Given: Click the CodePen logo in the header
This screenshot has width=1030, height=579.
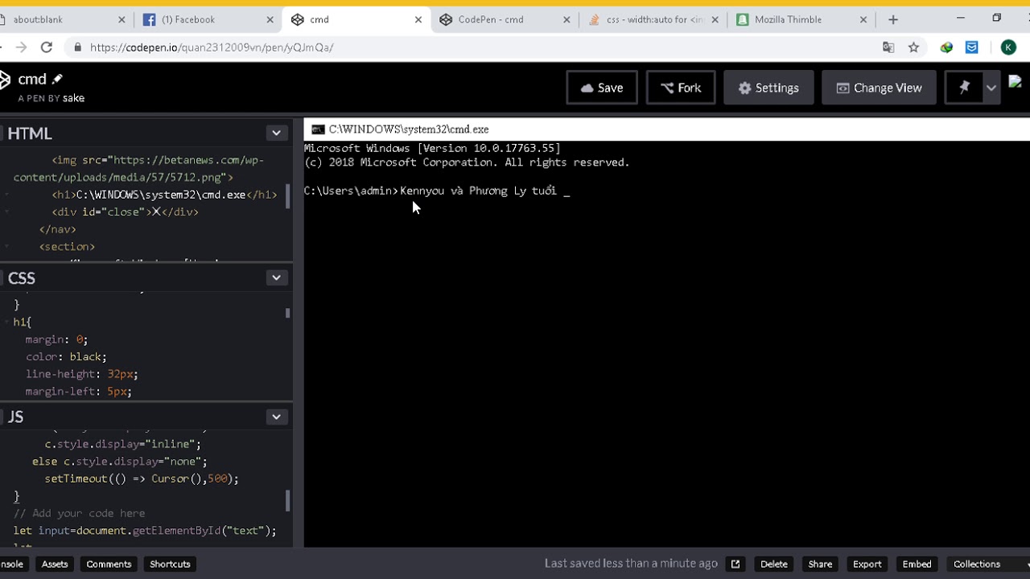Looking at the screenshot, I should [x=4, y=80].
